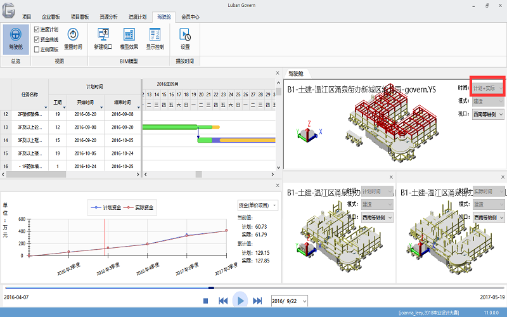Click task table horizontal scrollbar thumb
Viewport: 507px width, 317px height.
[x=36, y=174]
